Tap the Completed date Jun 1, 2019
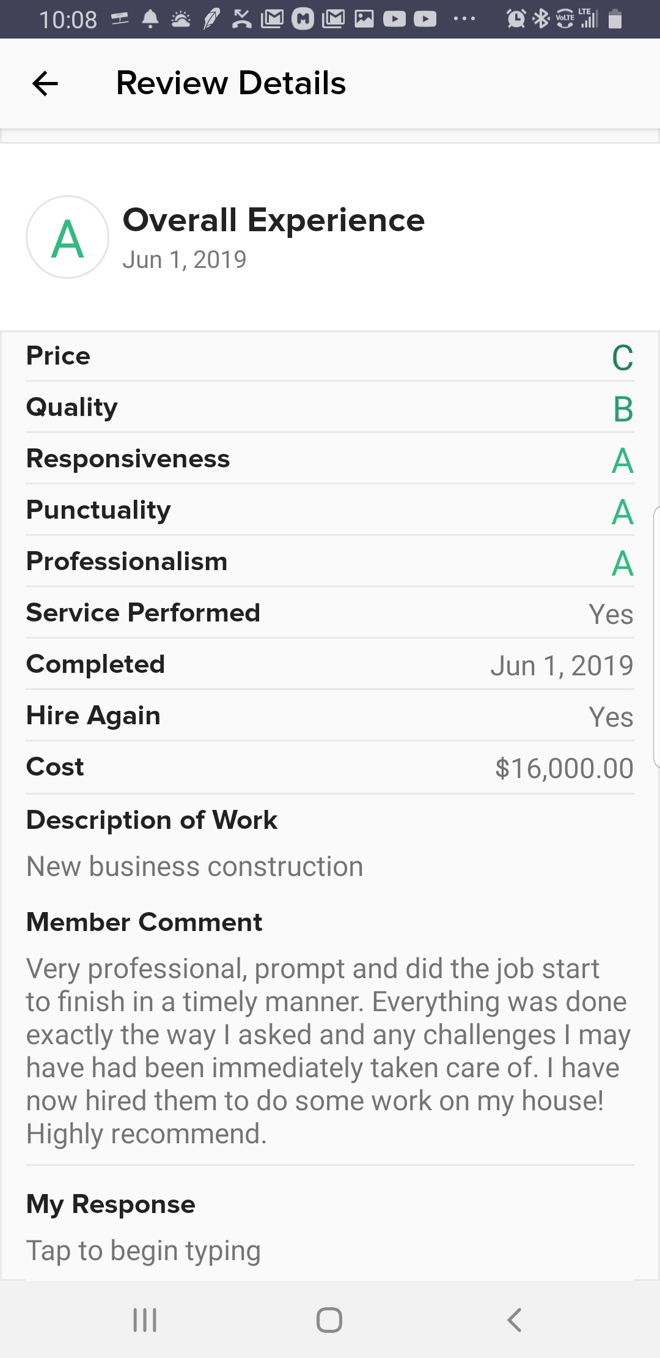The width and height of the screenshot is (660, 1358). [561, 666]
